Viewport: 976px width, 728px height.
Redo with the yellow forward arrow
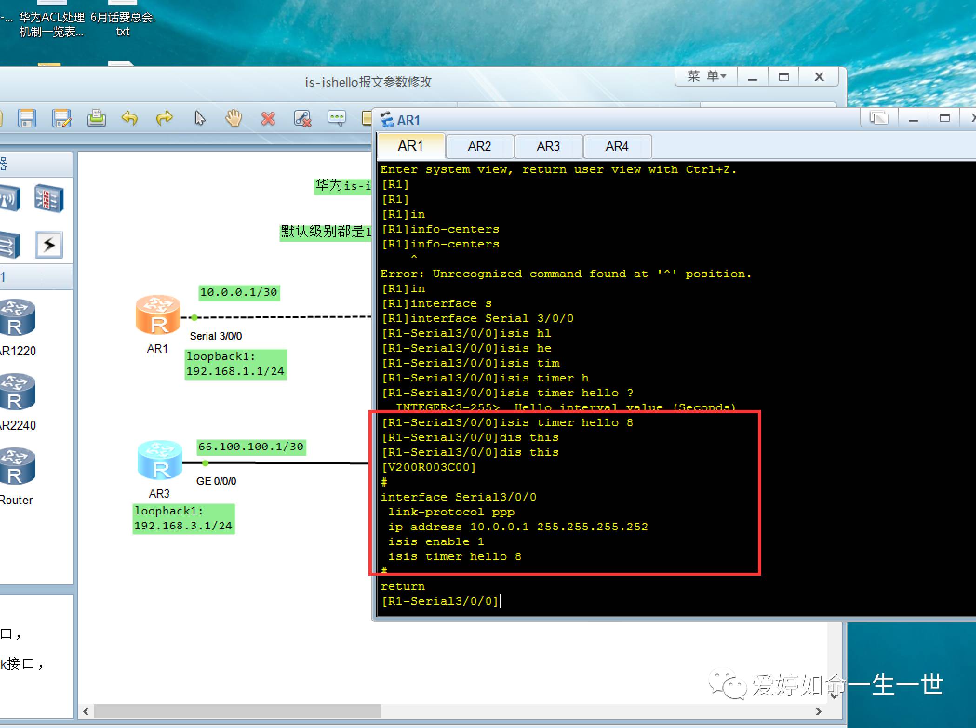164,119
